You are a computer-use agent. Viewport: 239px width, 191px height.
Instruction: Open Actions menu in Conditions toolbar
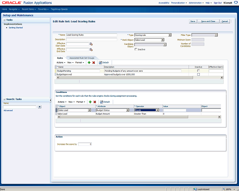(62, 102)
